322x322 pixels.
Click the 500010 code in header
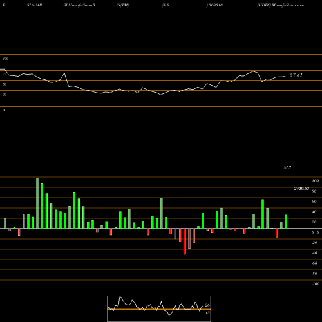(216, 5)
